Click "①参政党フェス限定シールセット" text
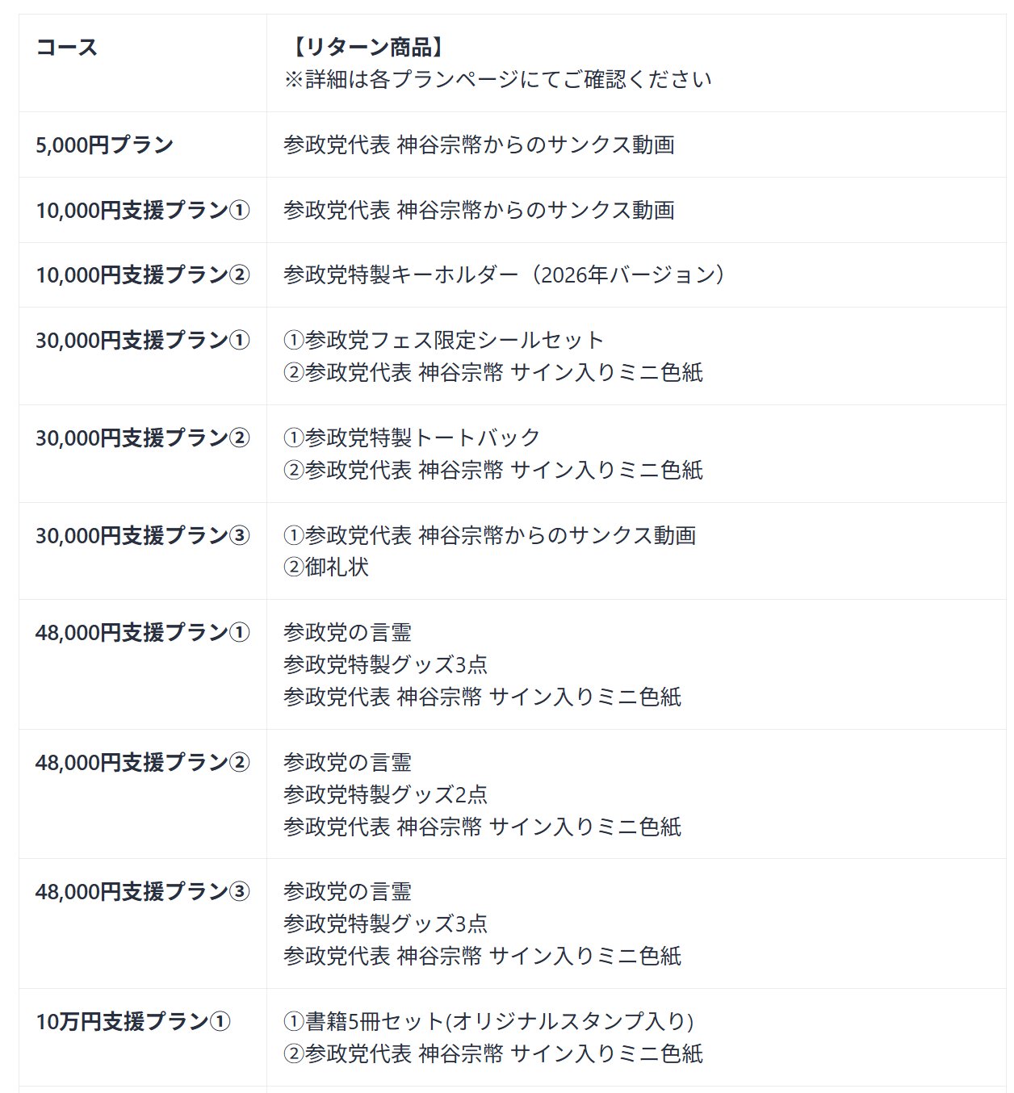This screenshot has height=1093, width=1014. pyautogui.click(x=443, y=340)
